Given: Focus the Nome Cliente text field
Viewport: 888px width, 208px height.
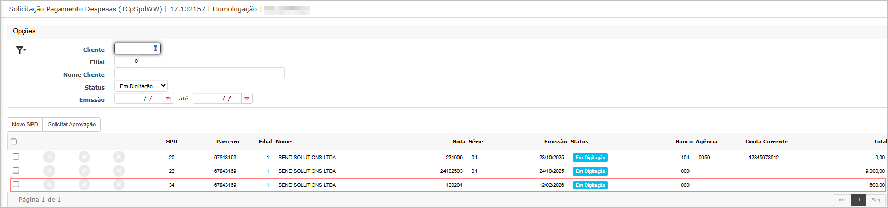Looking at the screenshot, I should click(199, 74).
